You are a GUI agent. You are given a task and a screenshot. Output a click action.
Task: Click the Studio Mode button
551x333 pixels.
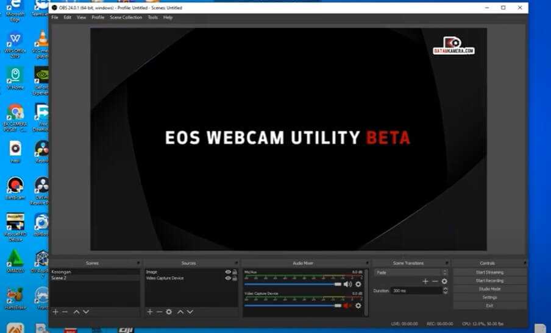pos(489,289)
